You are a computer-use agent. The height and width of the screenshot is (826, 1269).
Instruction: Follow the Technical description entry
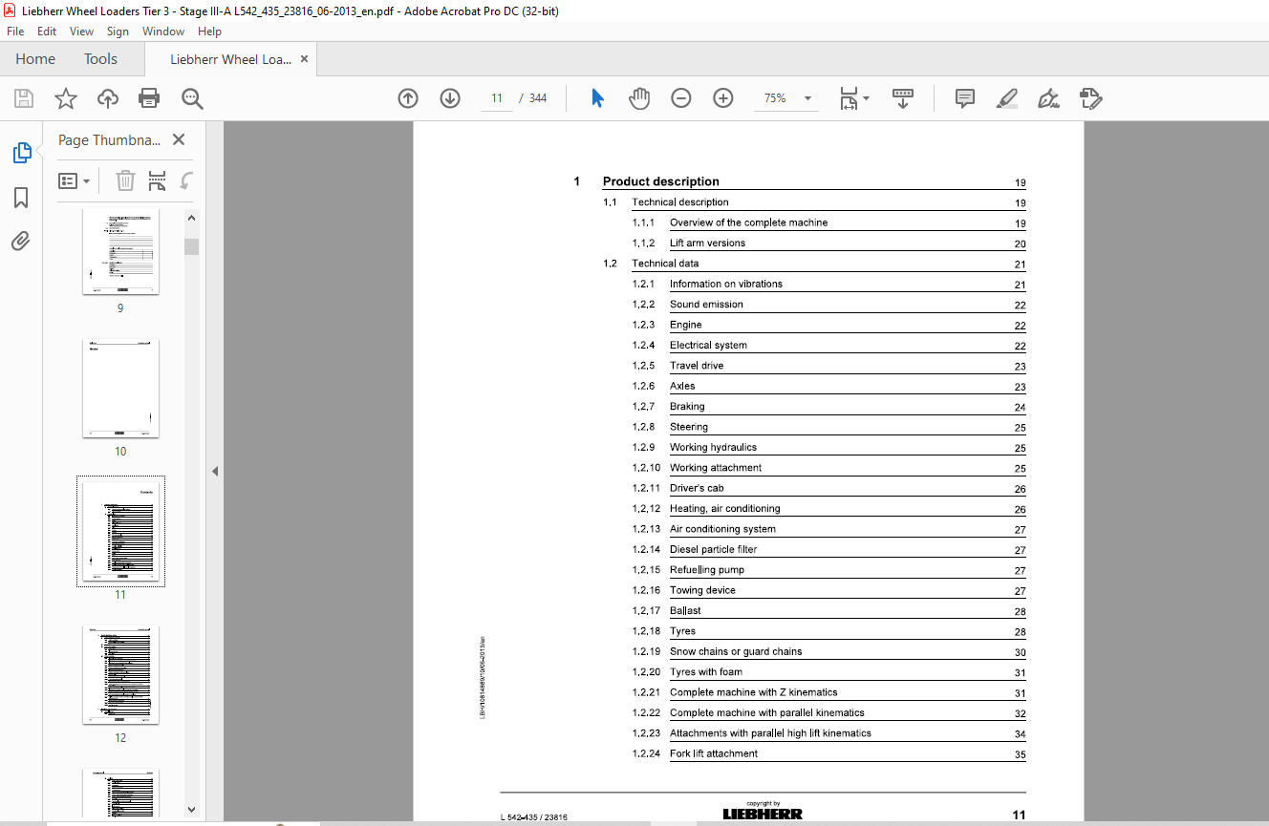point(680,202)
